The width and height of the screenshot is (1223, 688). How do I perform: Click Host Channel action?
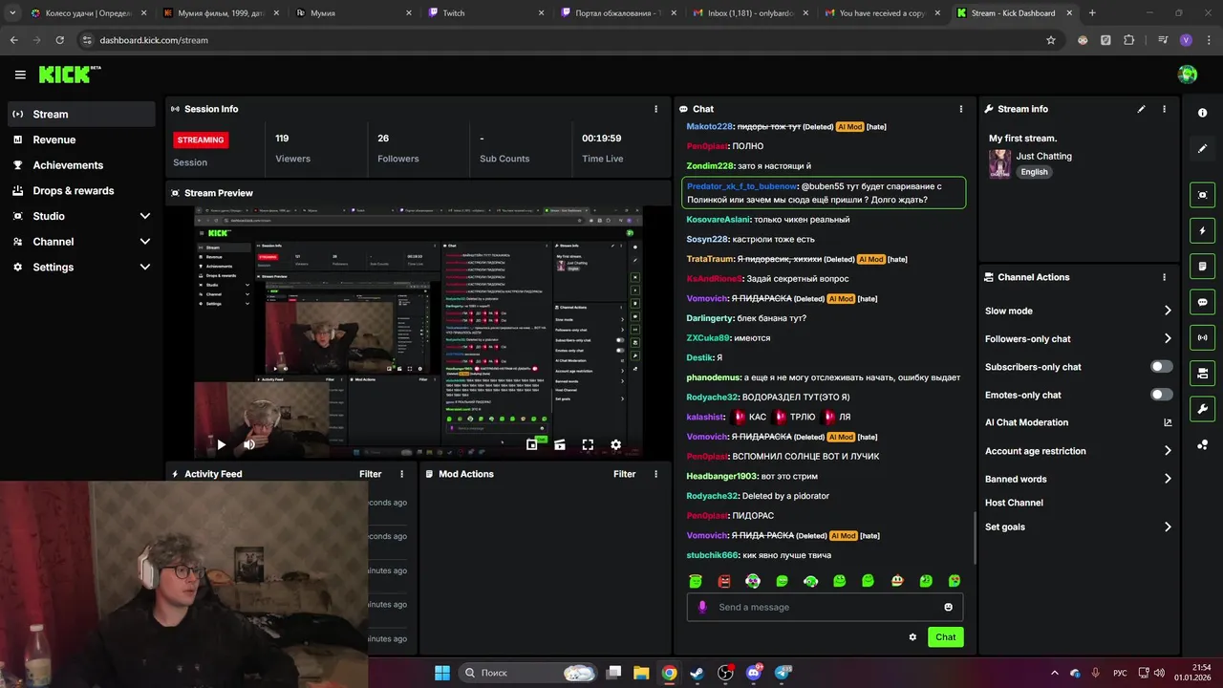tap(1014, 503)
